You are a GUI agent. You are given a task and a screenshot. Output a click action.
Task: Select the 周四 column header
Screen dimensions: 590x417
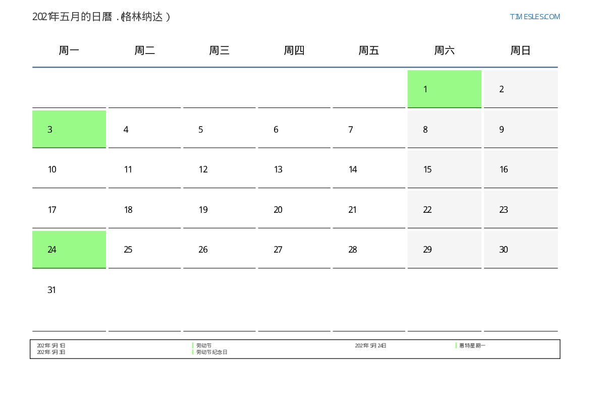[x=294, y=50]
